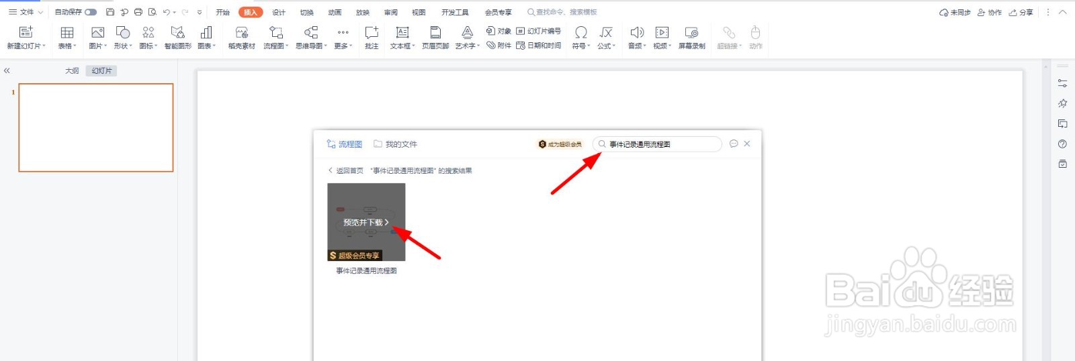Click the vertical three-dot more menu
Image resolution: width=1075 pixels, height=361 pixels.
tap(1047, 12)
